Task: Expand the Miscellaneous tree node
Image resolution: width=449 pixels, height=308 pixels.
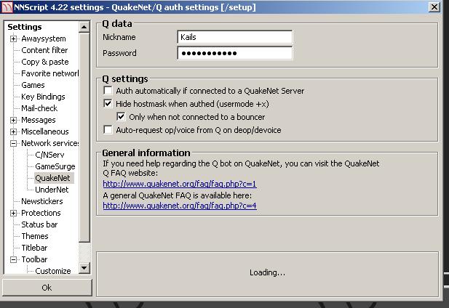Action: [13, 131]
